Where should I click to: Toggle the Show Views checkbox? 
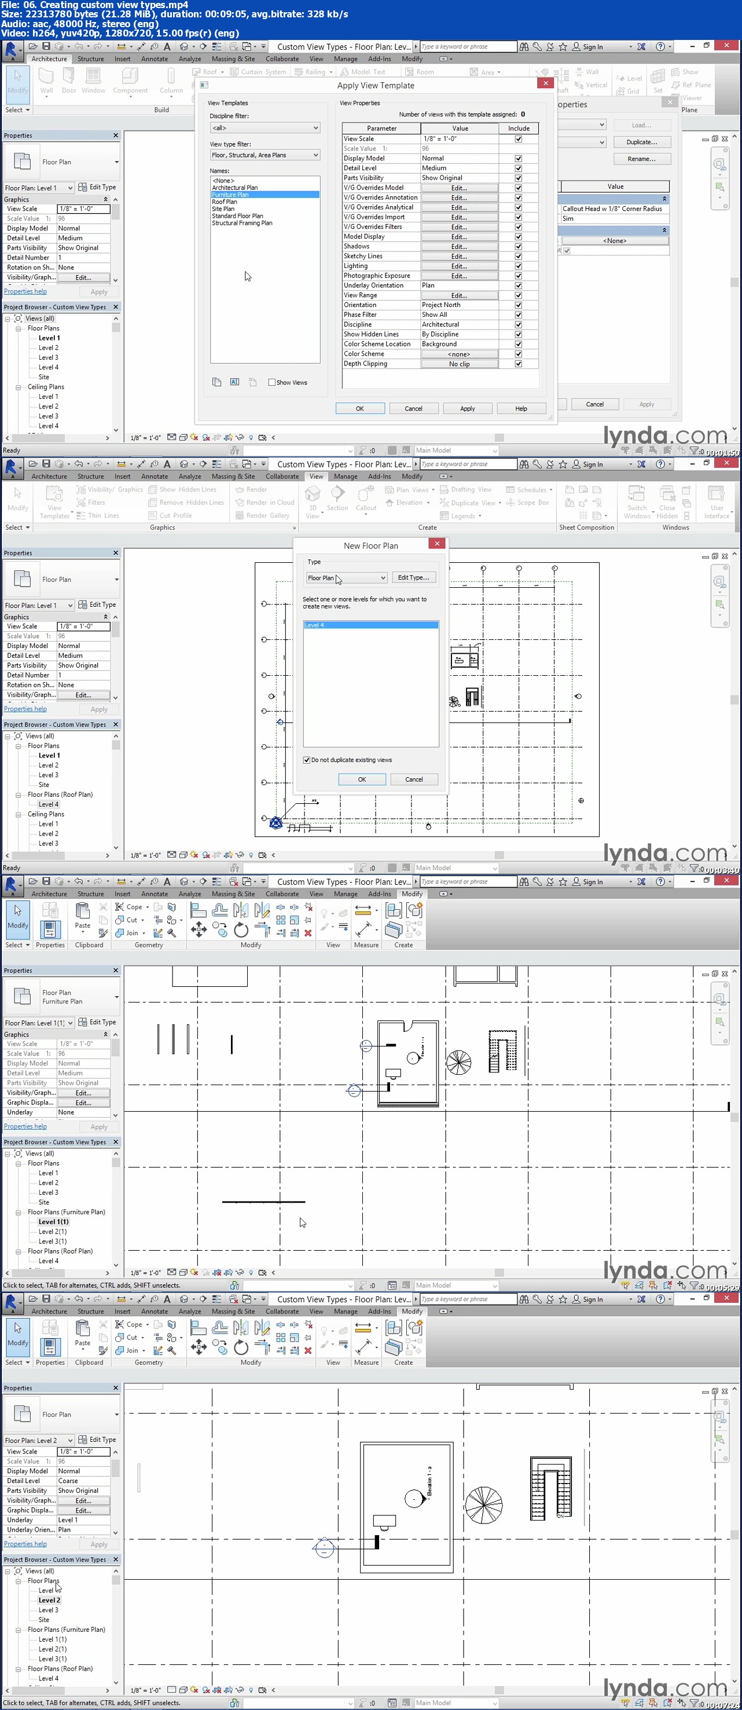click(x=271, y=382)
